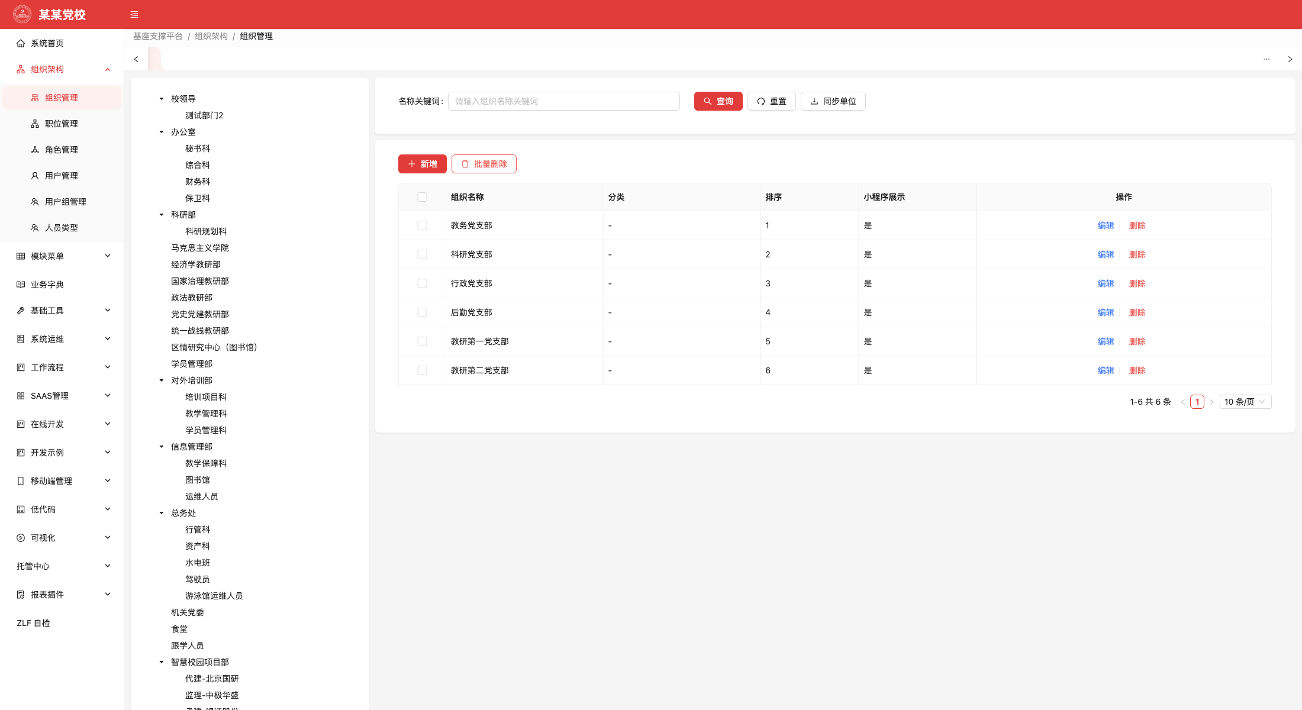Open the 10 条/页 page size dropdown
1302x710 pixels.
(x=1245, y=402)
